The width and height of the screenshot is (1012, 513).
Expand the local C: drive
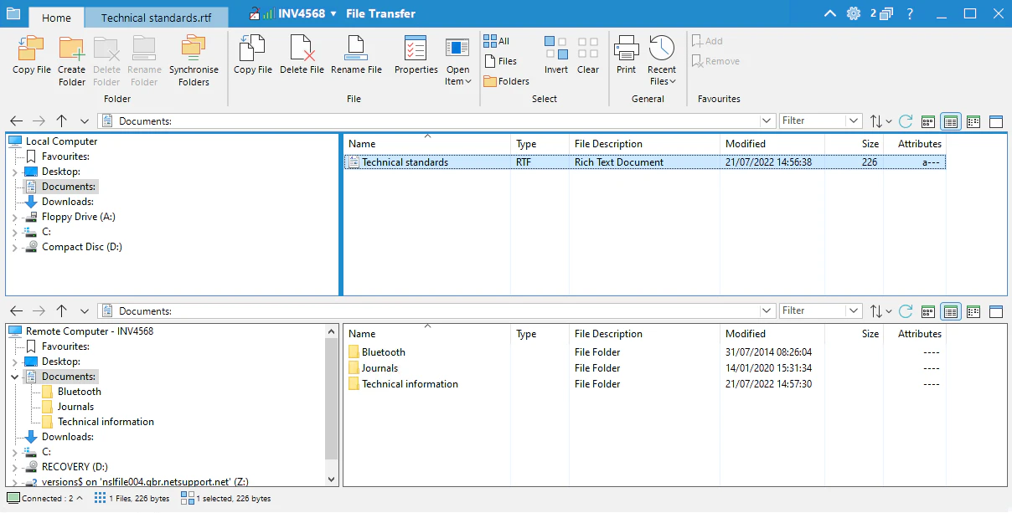(13, 231)
